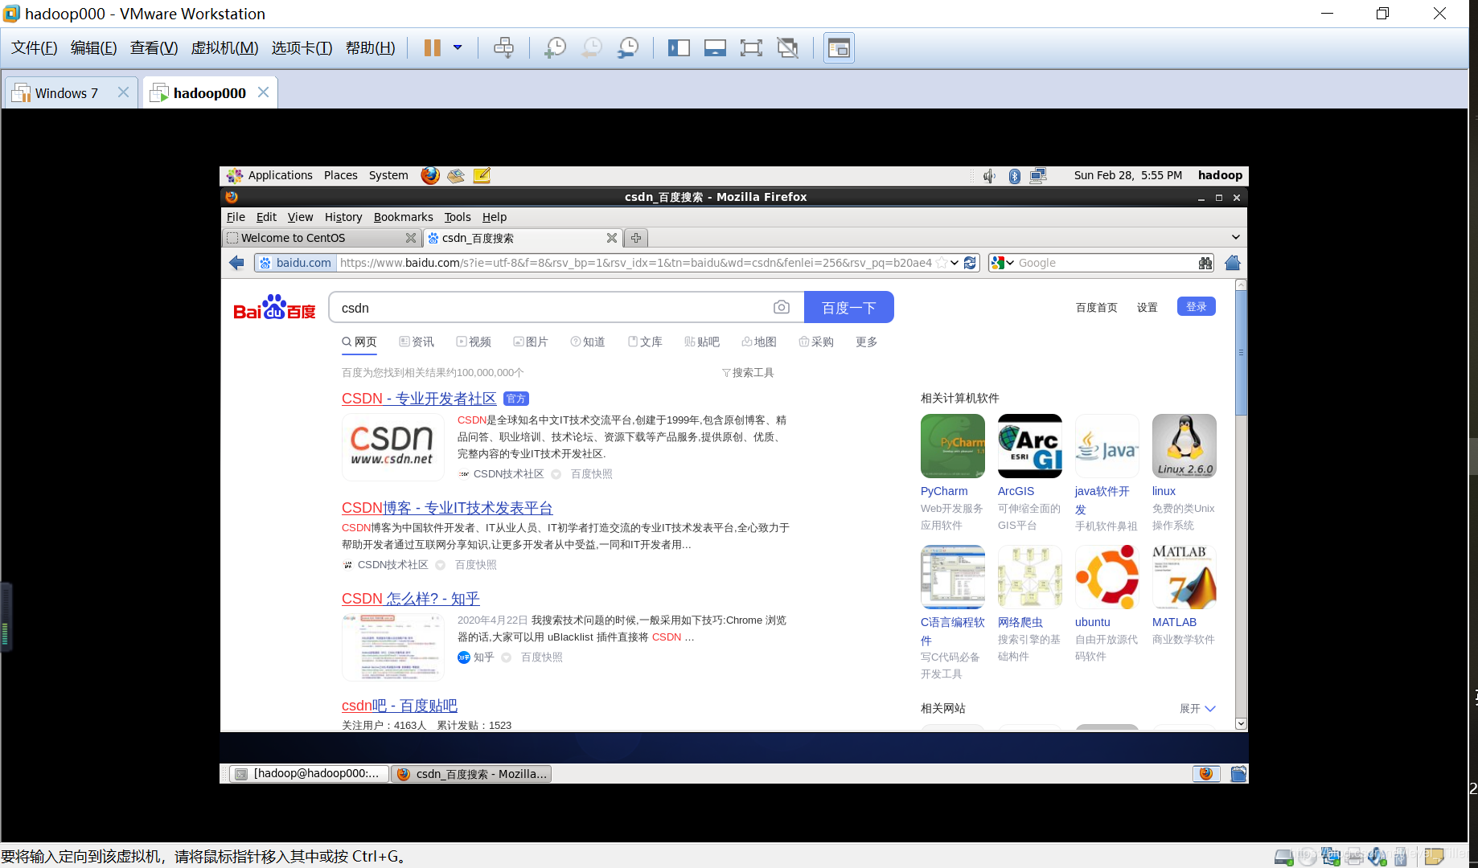Pause the virtual machine from VMware toolbar
The image size is (1478, 868).
coord(432,47)
